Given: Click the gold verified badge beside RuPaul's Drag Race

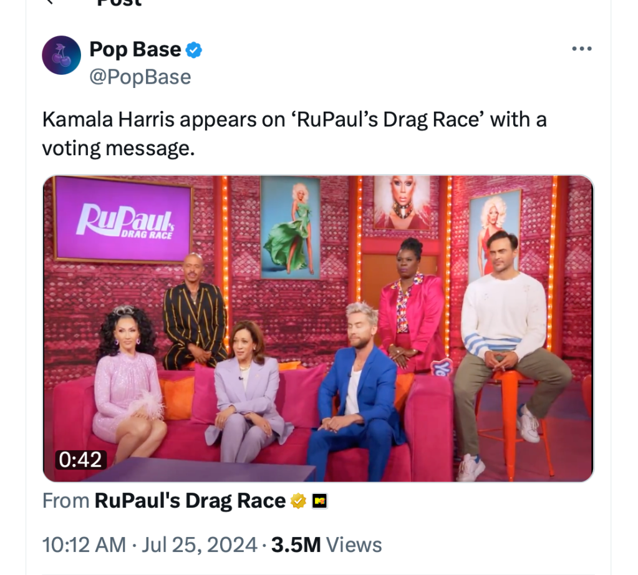Looking at the screenshot, I should click(298, 501).
